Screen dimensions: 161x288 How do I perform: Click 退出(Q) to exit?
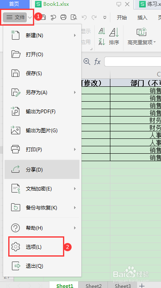(x=42, y=266)
